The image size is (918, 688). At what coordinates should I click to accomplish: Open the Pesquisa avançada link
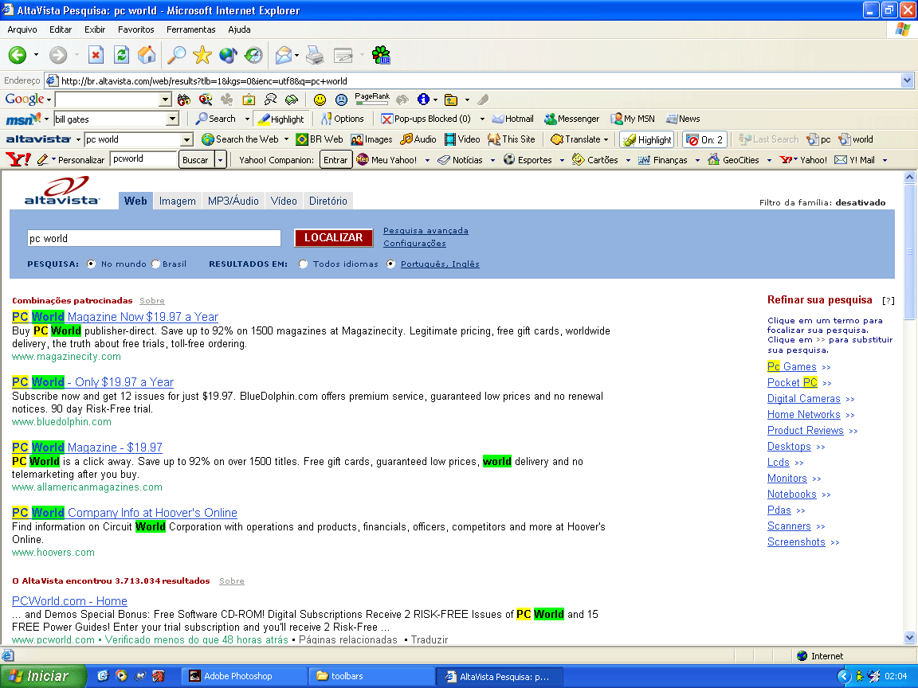click(426, 230)
